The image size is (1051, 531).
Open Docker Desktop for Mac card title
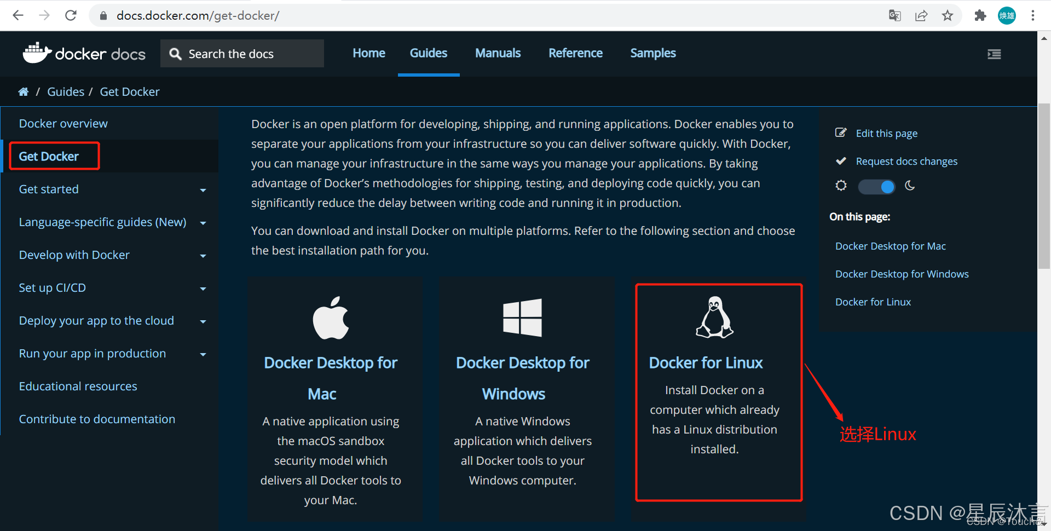[331, 378]
